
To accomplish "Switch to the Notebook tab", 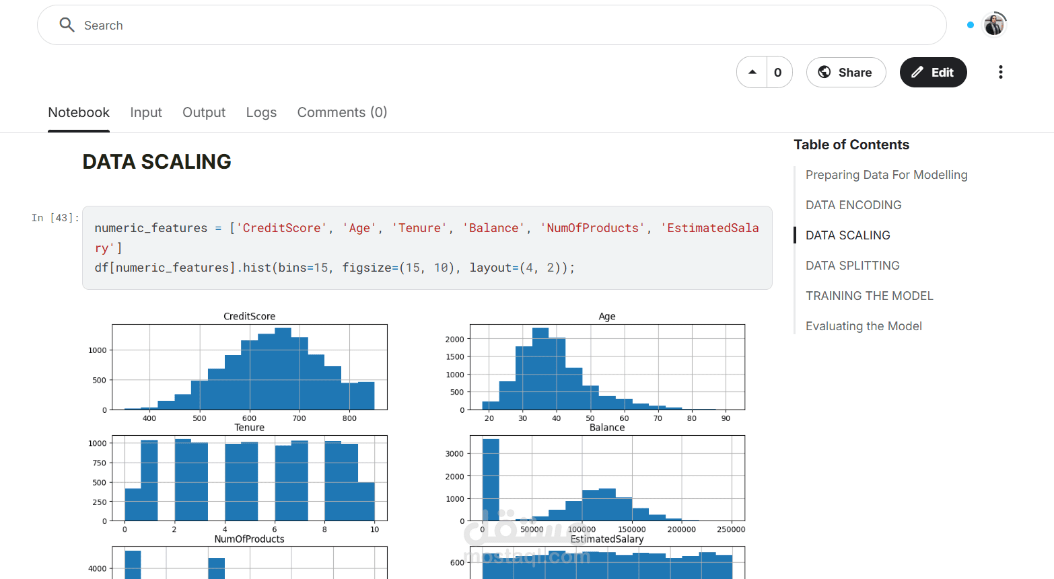I will [79, 112].
